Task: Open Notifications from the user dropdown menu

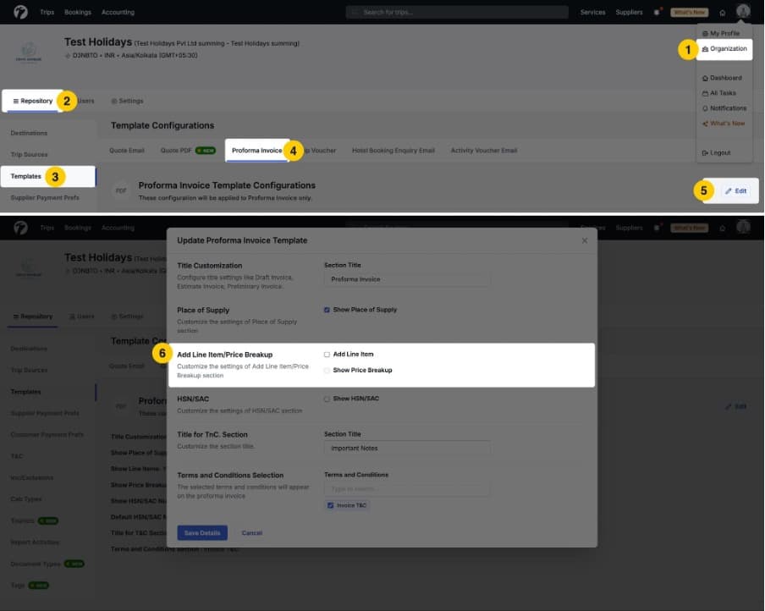Action: (724, 107)
